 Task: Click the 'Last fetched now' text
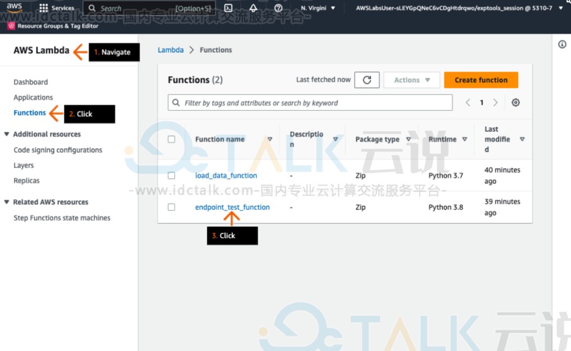coord(323,80)
